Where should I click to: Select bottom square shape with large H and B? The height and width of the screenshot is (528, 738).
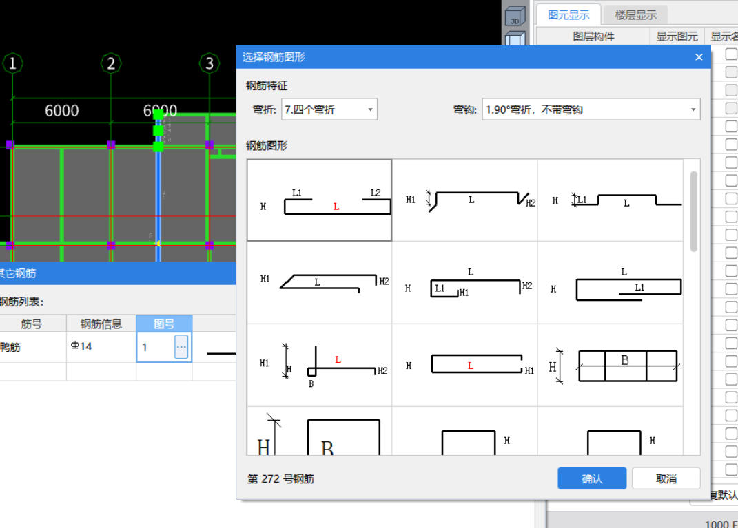pos(320,431)
